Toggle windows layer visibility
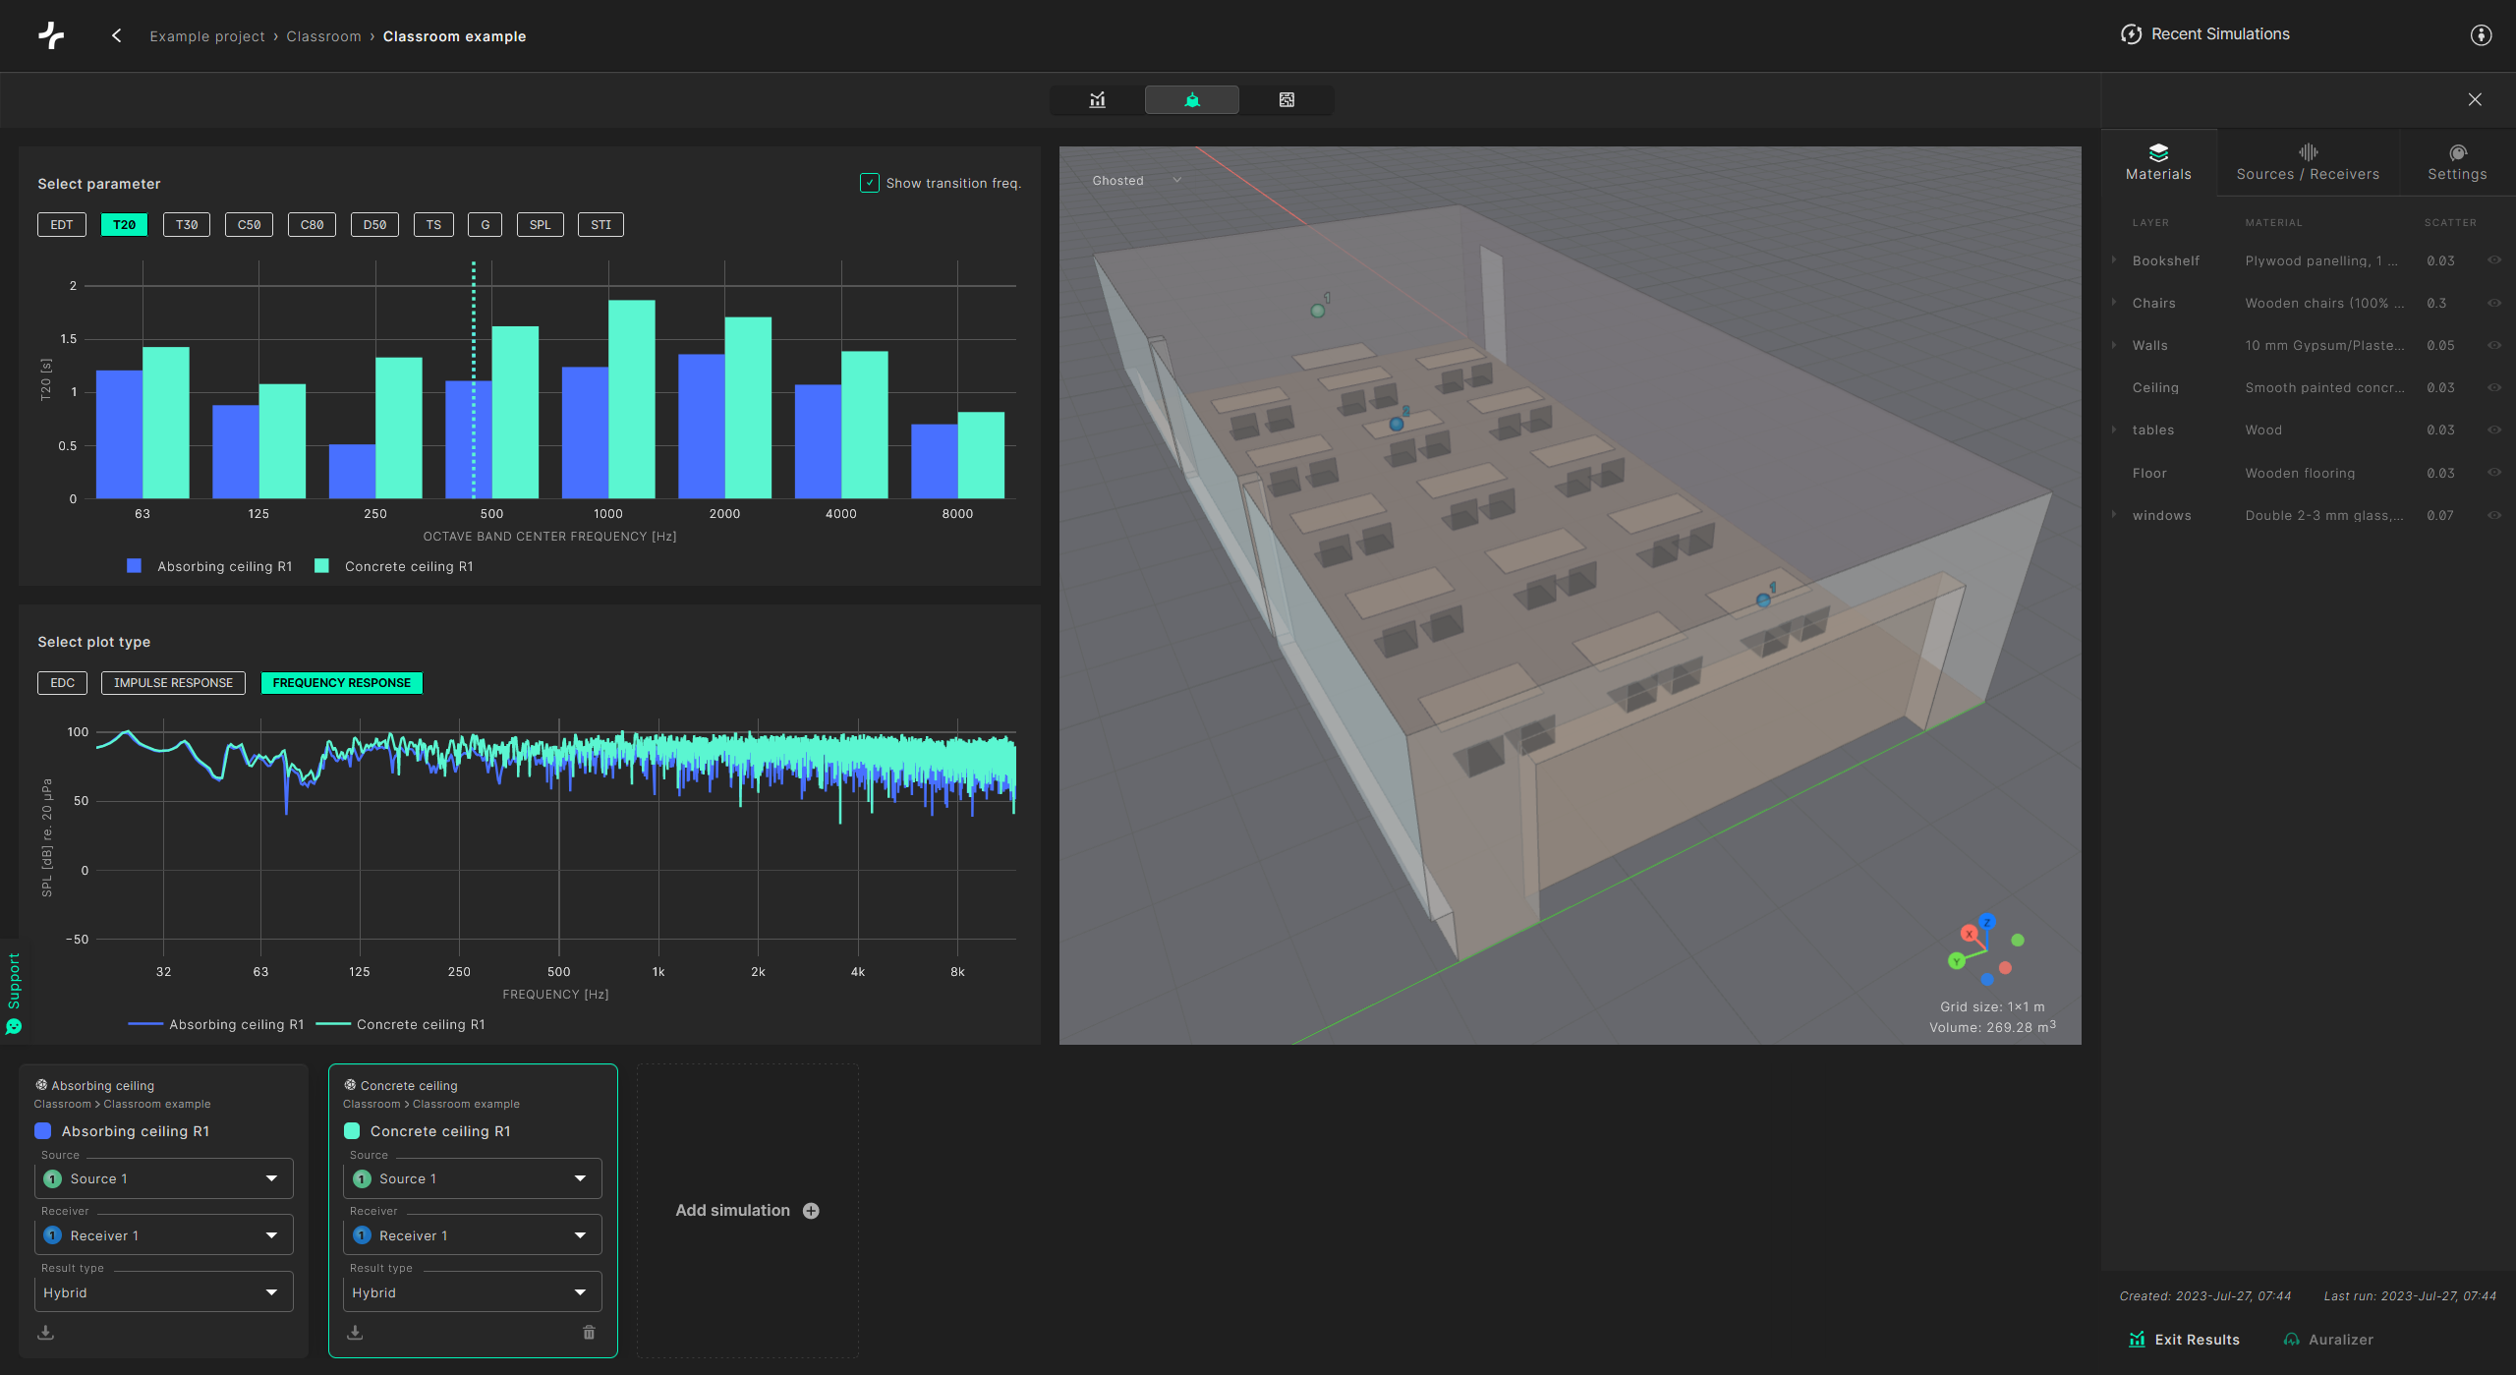Viewport: 2516px width, 1375px height. (2494, 515)
